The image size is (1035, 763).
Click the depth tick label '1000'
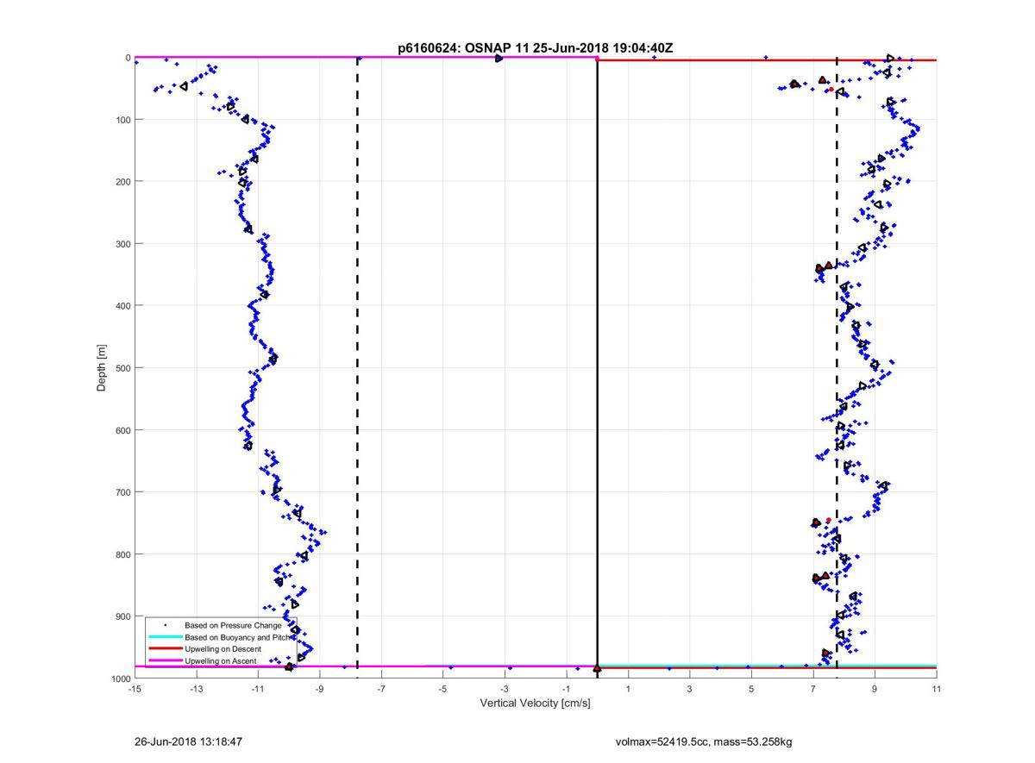(120, 678)
